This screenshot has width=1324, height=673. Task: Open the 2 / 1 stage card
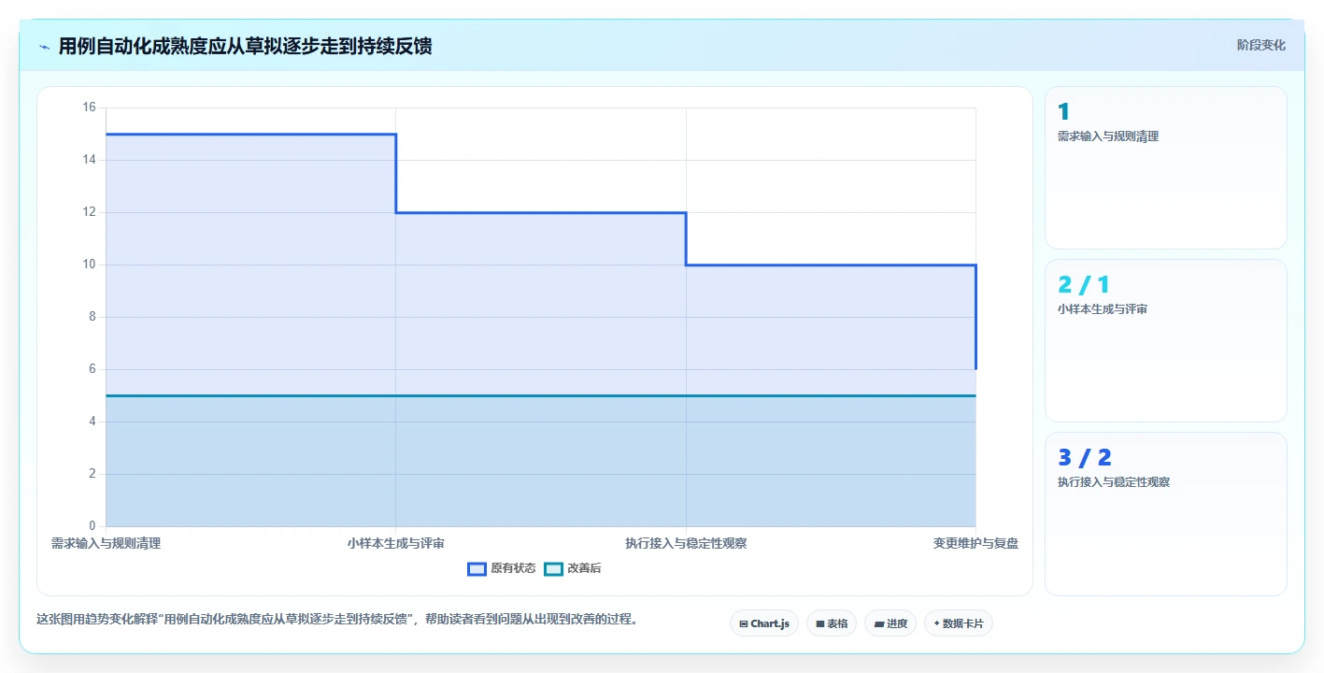point(1165,340)
